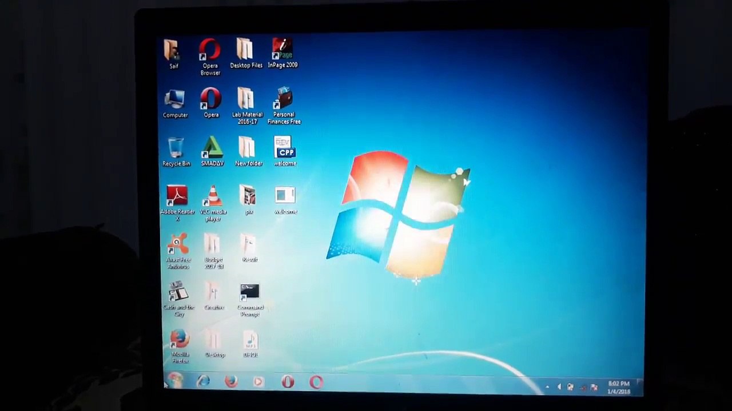The width and height of the screenshot is (732, 411).
Task: Open the Result folder
Action: [x=249, y=248]
